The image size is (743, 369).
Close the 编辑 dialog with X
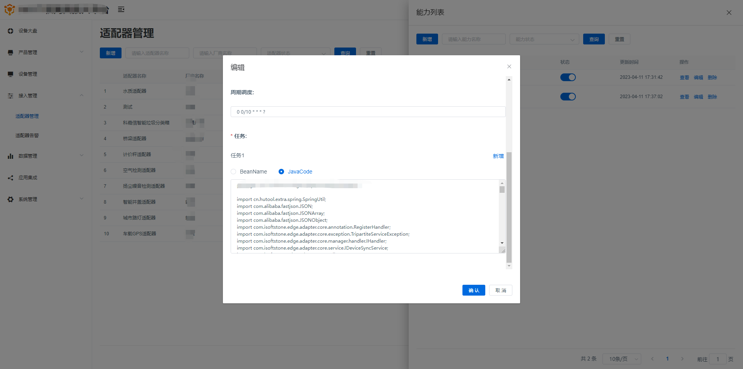click(509, 66)
